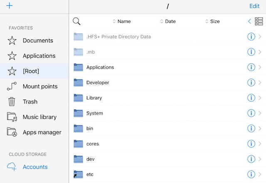
Task: Expand the Developer folder chevron
Action: (x=260, y=83)
